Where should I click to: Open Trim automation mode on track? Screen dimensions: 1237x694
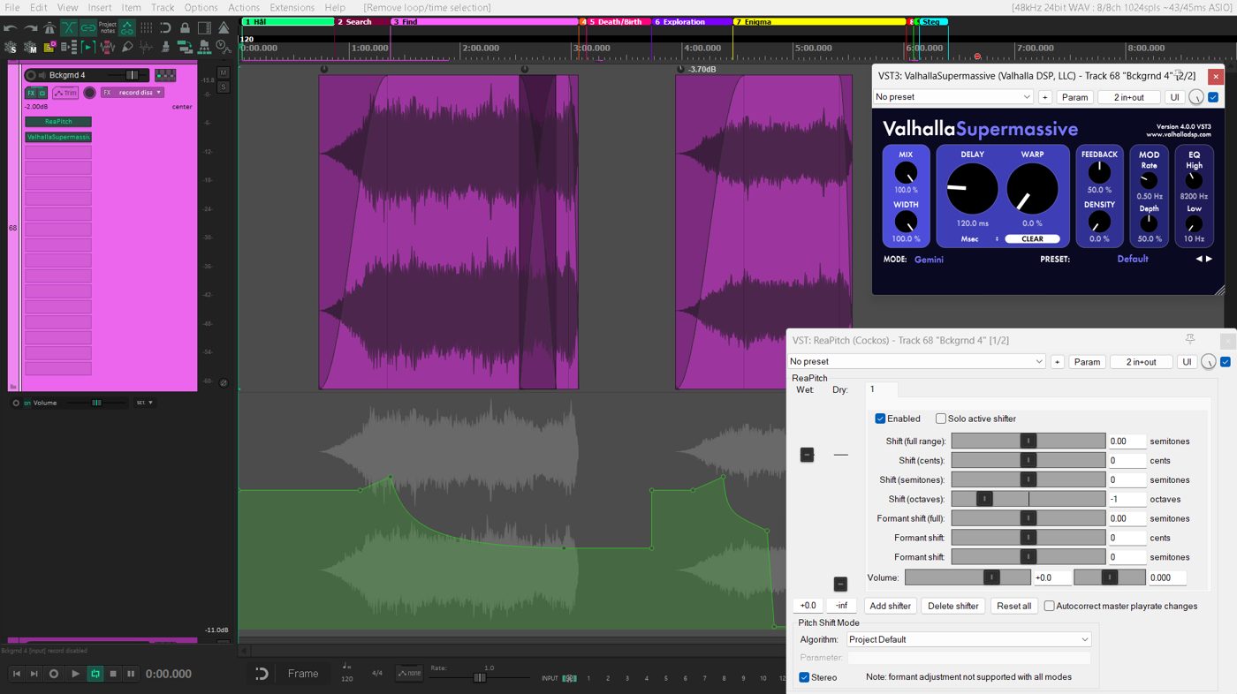(65, 93)
